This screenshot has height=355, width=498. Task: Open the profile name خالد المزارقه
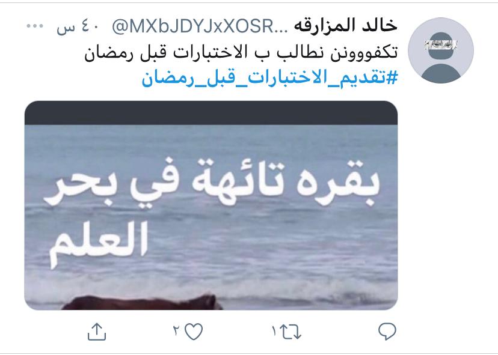click(x=346, y=26)
